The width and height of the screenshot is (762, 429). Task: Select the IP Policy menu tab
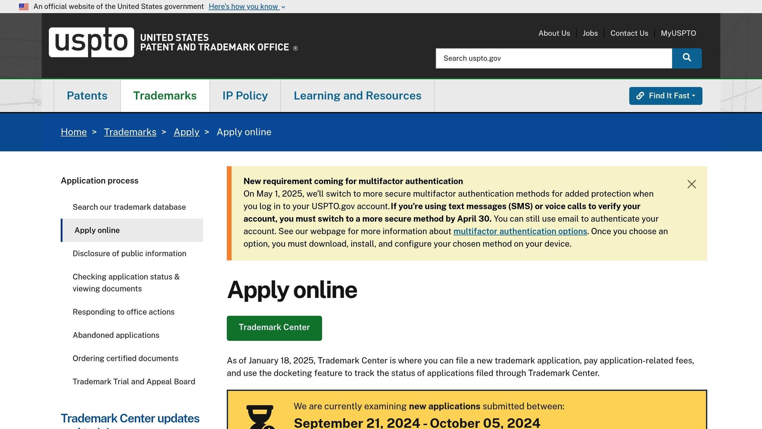(x=245, y=96)
